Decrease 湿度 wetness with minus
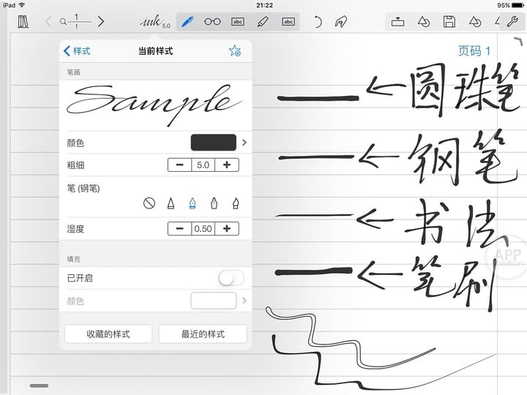 tap(179, 229)
